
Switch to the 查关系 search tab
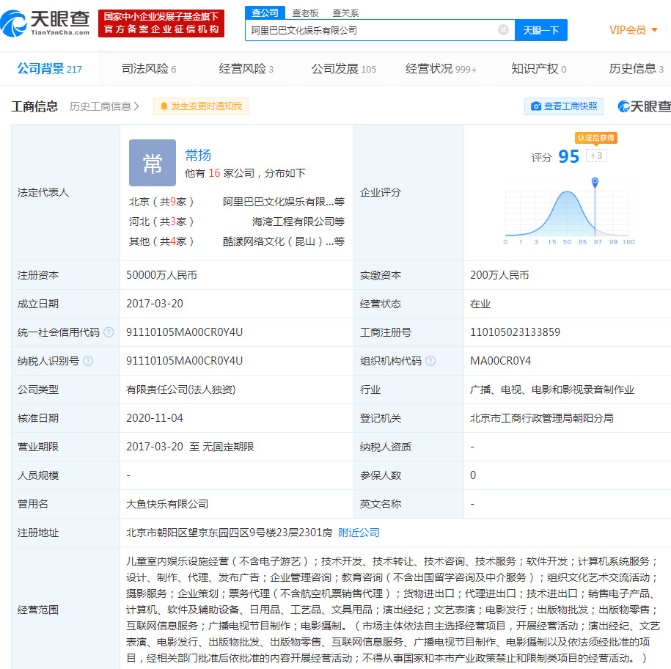[345, 13]
